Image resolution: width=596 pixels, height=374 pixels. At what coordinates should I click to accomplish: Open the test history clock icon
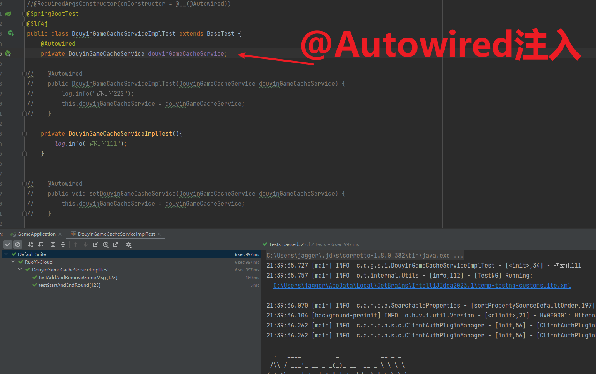106,244
